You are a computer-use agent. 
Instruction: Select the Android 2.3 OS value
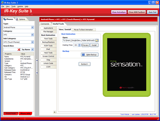(x=25, y=77)
